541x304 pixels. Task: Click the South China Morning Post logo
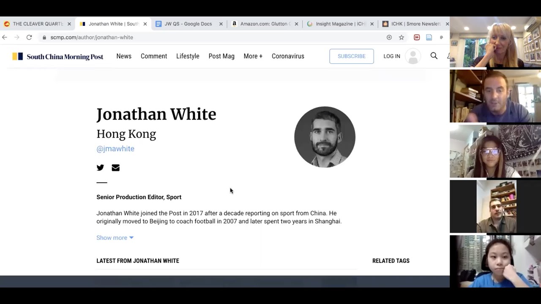[58, 56]
